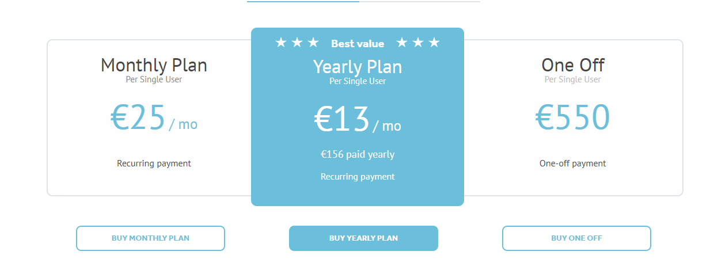The width and height of the screenshot is (714, 270).
Task: Click the first star left of Best value
Action: 281,43
